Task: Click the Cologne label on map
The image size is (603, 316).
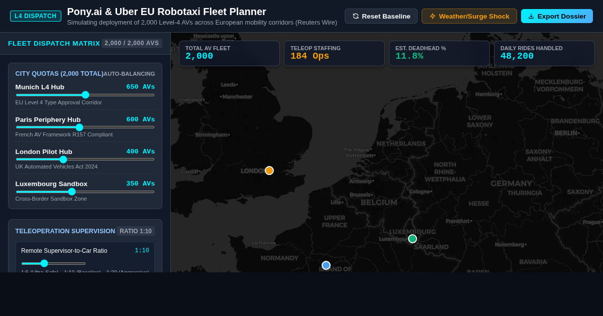Action: coord(420,191)
